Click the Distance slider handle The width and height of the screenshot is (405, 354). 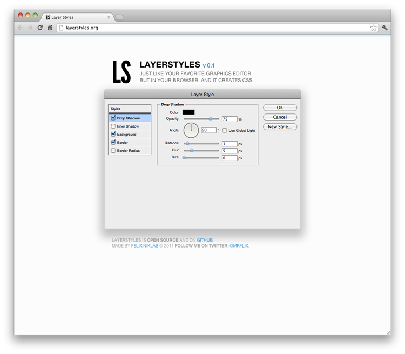coord(187,143)
